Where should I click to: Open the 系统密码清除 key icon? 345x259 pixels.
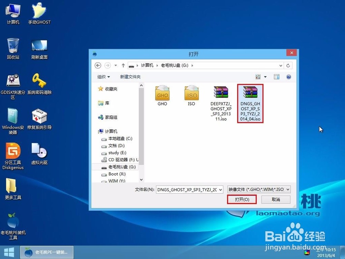pos(39,84)
